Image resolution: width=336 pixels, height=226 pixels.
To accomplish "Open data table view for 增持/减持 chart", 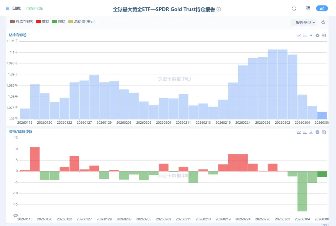I will (x=324, y=132).
